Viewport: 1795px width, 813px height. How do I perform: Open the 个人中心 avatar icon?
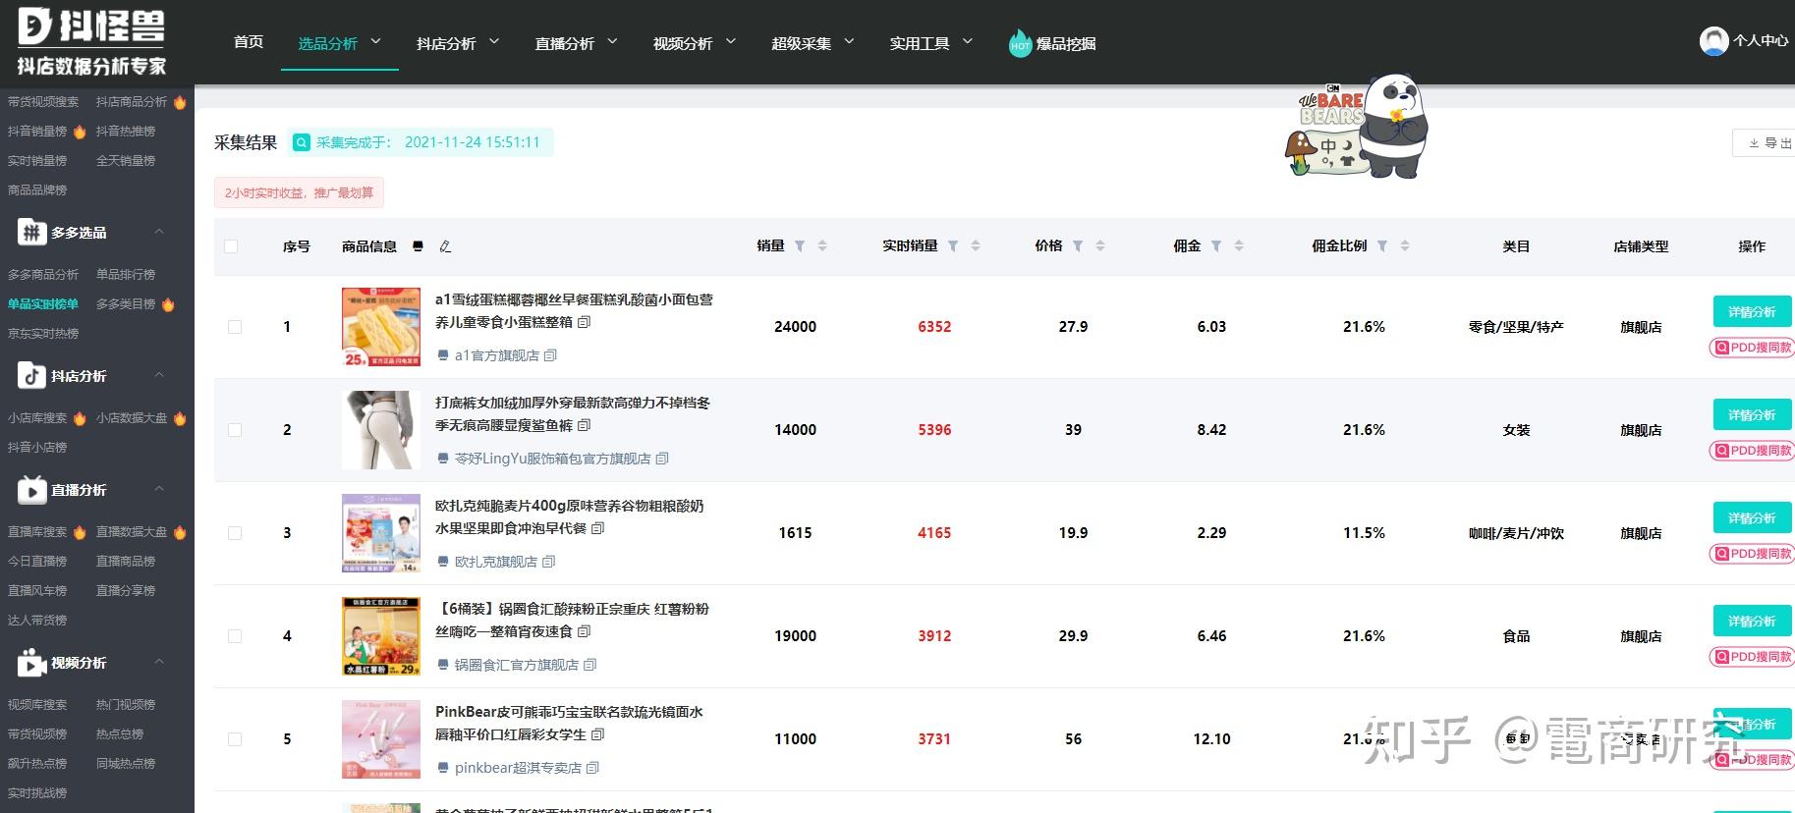pyautogui.click(x=1713, y=40)
